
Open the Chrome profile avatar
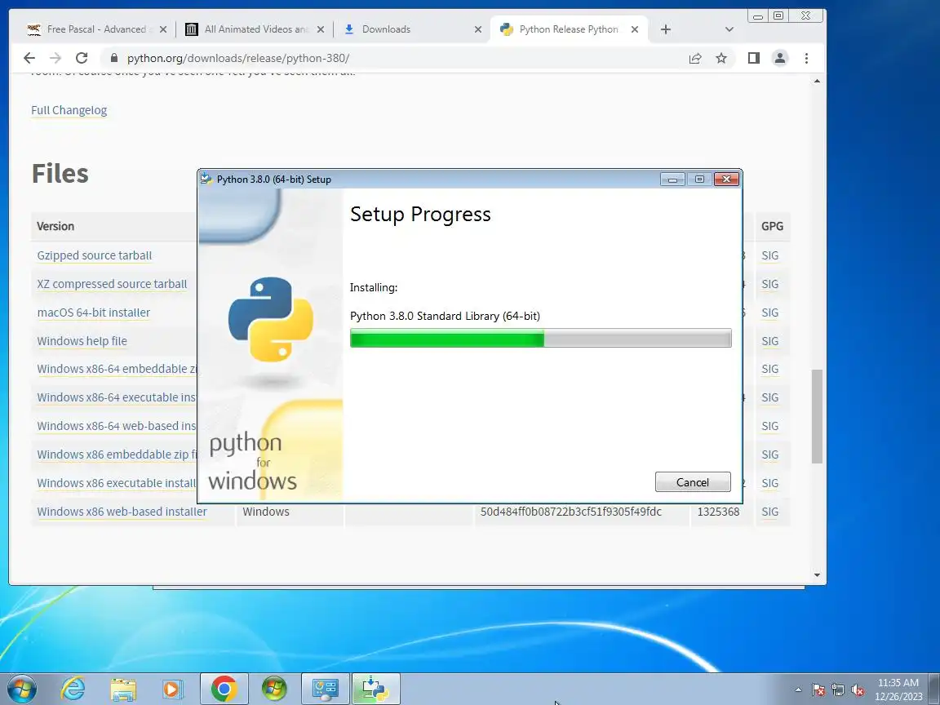point(780,58)
